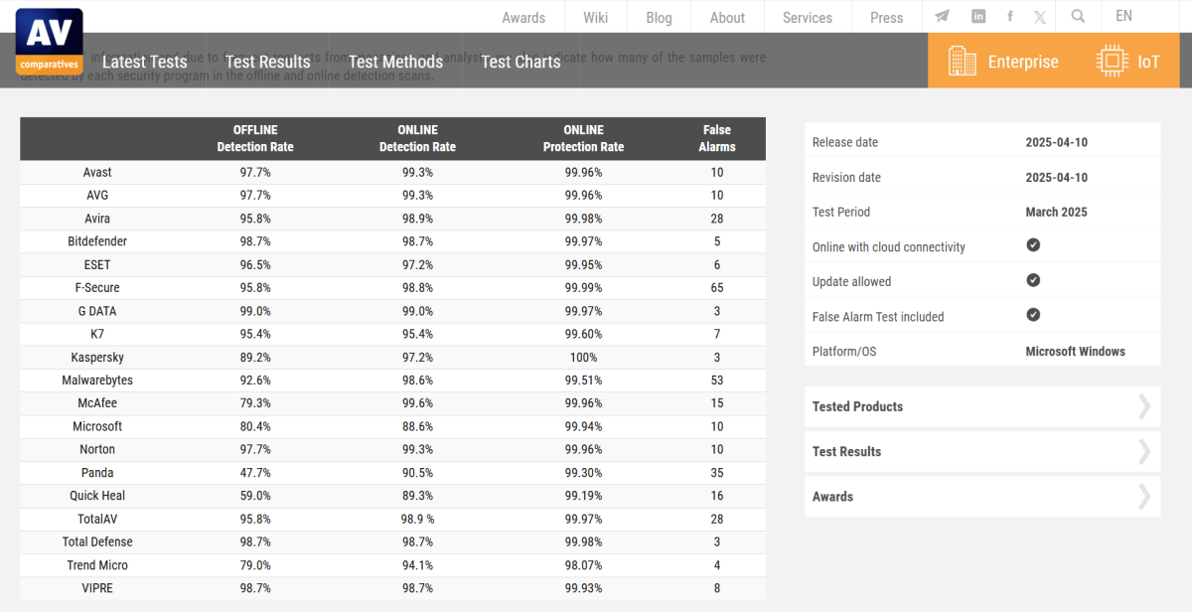The width and height of the screenshot is (1192, 612).
Task: Click the IoT chip icon
Action: 1112,61
